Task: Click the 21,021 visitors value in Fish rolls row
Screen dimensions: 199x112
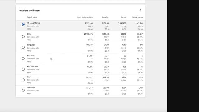Action: [90, 56]
